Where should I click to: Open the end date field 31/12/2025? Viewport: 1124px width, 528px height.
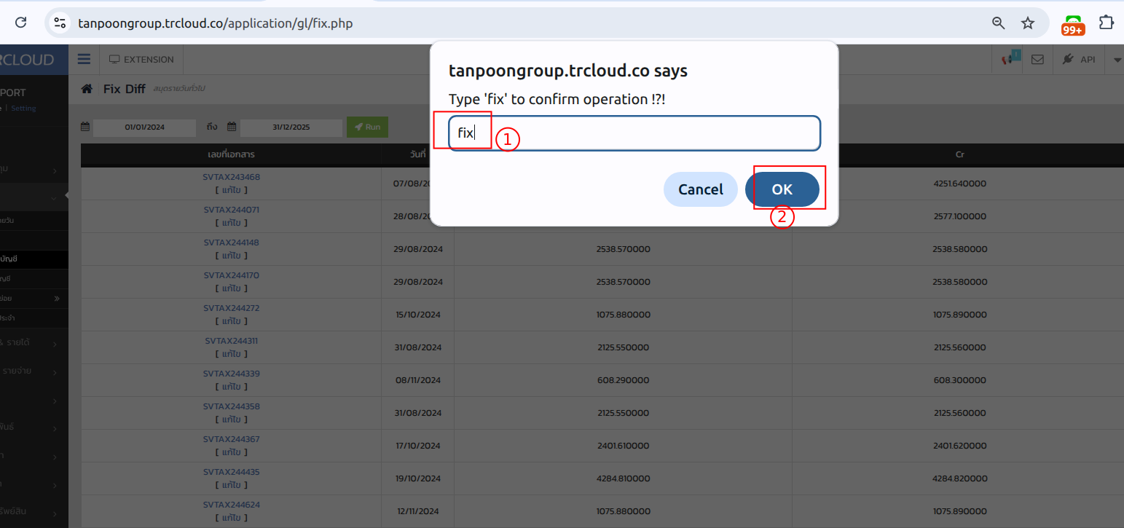(291, 127)
